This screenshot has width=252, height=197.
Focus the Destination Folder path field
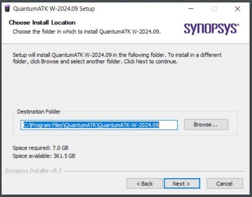pos(99,125)
